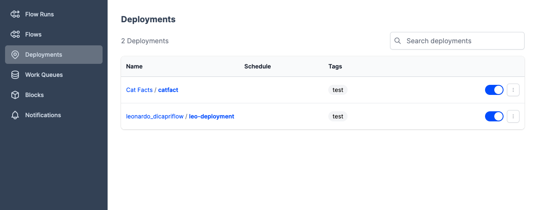Image resolution: width=538 pixels, height=210 pixels.
Task: Open the kebab menu for catfact deployment
Action: tap(513, 90)
